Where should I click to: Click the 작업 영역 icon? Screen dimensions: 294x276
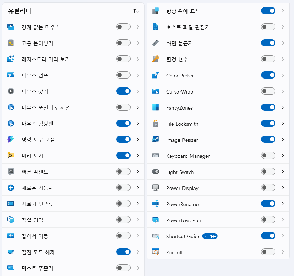tap(11, 220)
